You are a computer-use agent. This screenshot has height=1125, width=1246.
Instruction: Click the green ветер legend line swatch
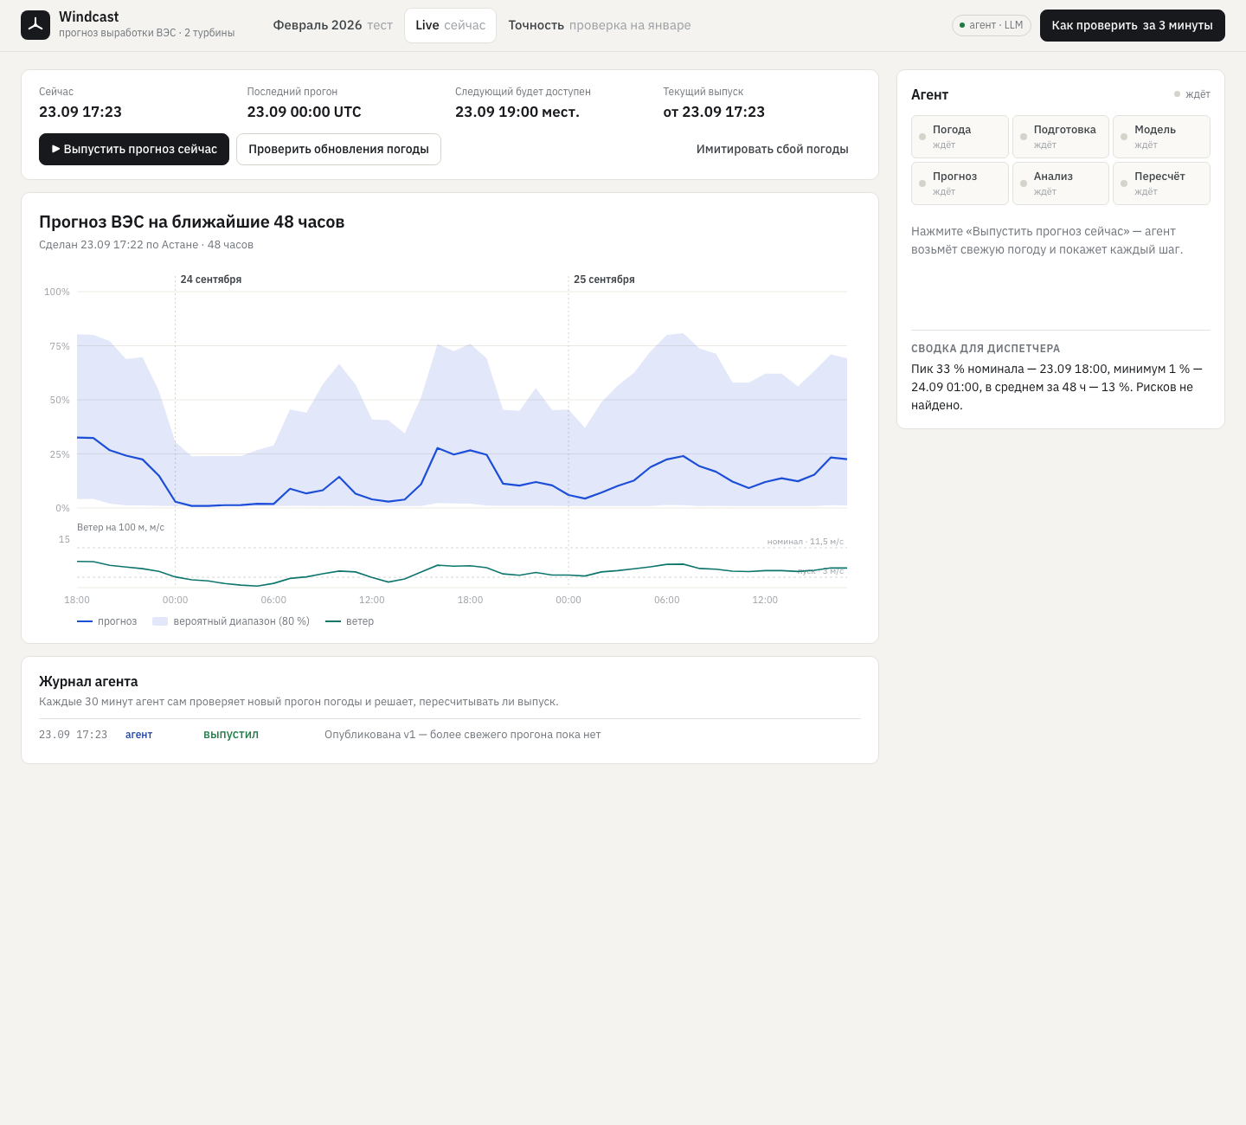333,621
